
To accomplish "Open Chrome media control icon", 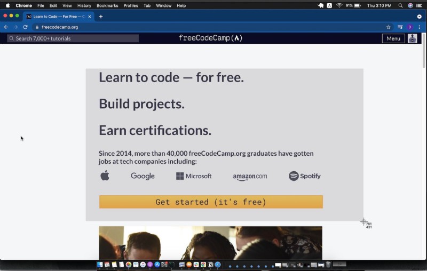I will click(x=400, y=27).
